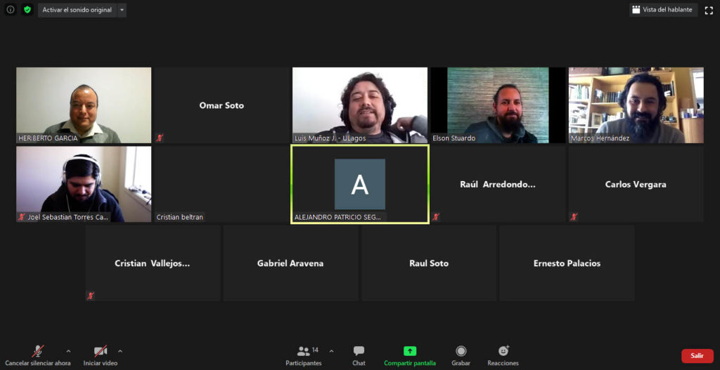Click the green encryption shield icon
Screen dimensions: 720x370
(x=27, y=10)
